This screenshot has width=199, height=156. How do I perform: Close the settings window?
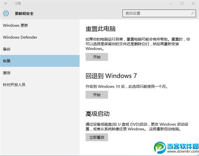(x=193, y=4)
